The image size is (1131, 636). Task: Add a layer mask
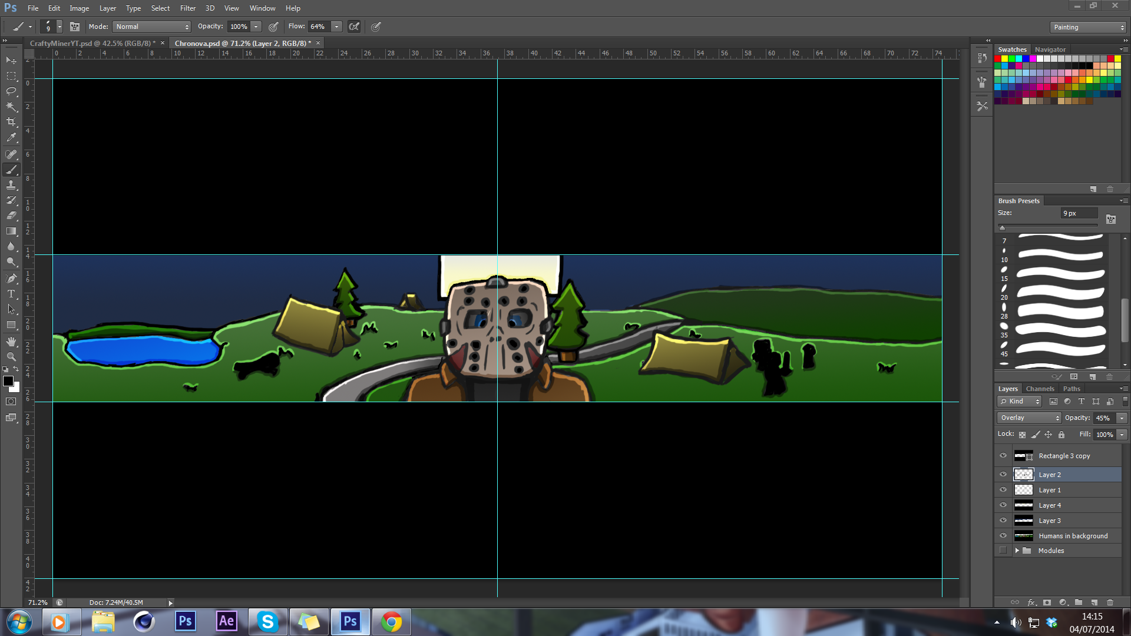[x=1047, y=602]
